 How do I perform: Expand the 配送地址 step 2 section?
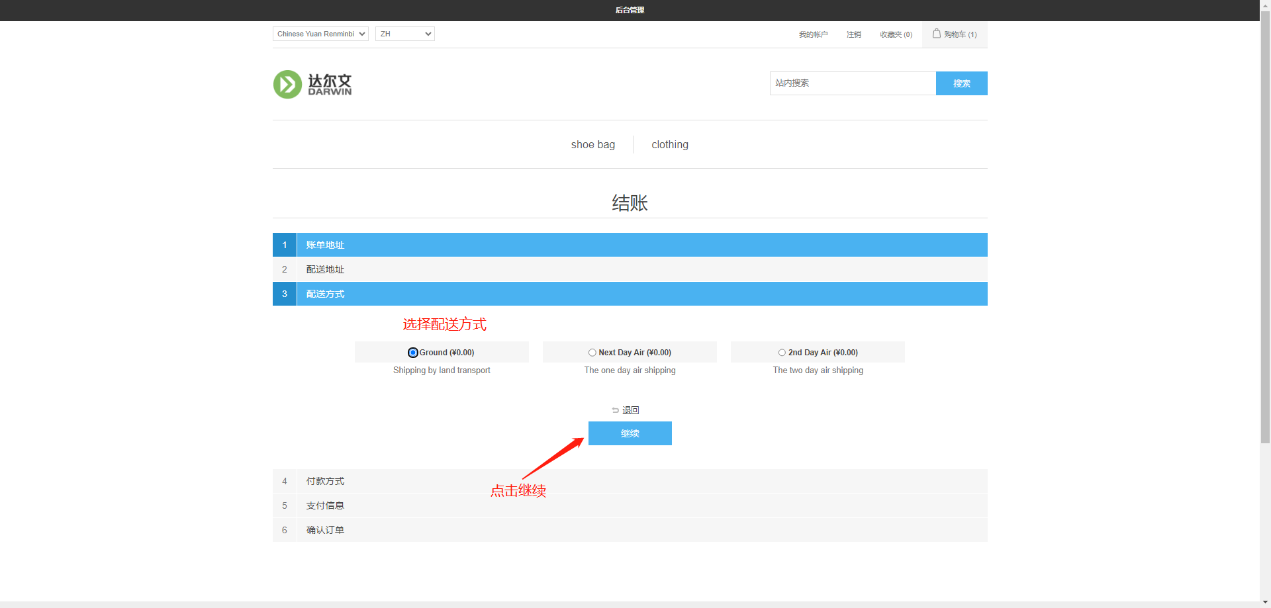click(325, 269)
